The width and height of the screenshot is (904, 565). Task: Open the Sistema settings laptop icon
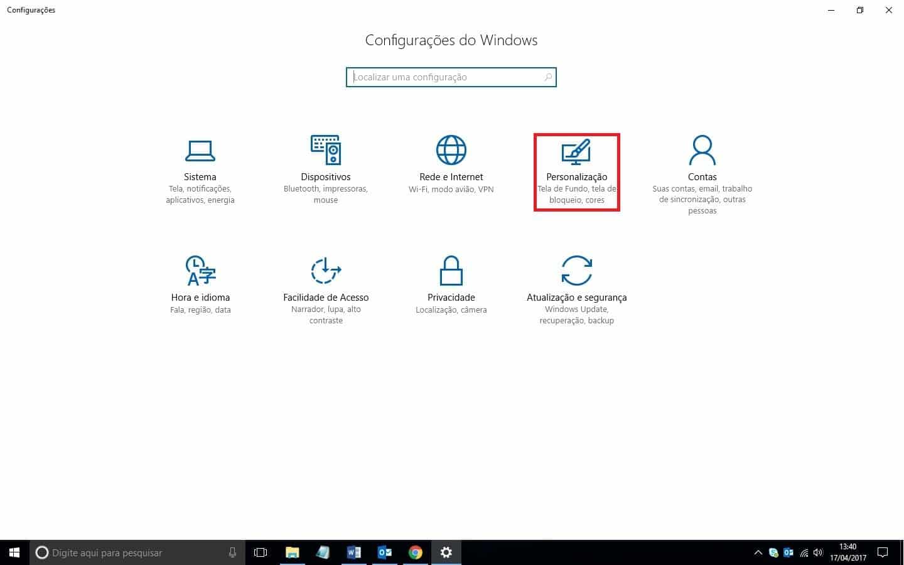coord(200,151)
